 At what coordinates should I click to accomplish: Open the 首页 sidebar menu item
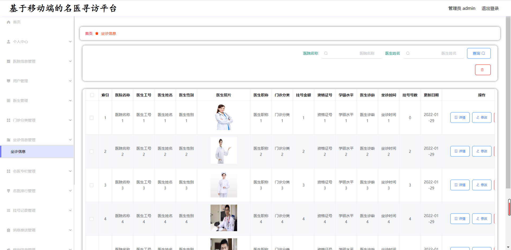pyautogui.click(x=37, y=22)
